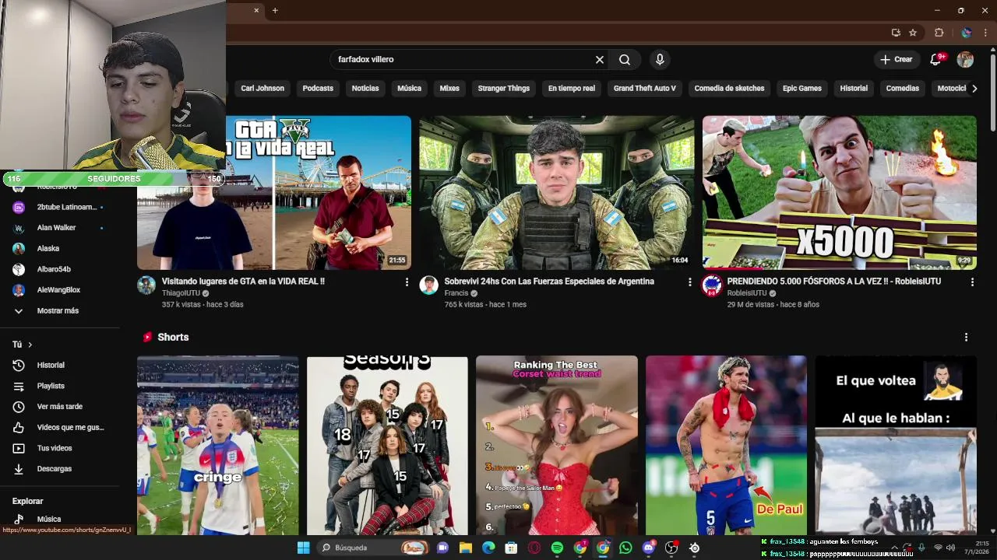This screenshot has width=997, height=560.
Task: Open Francis channel avatar beside video
Action: click(x=428, y=285)
